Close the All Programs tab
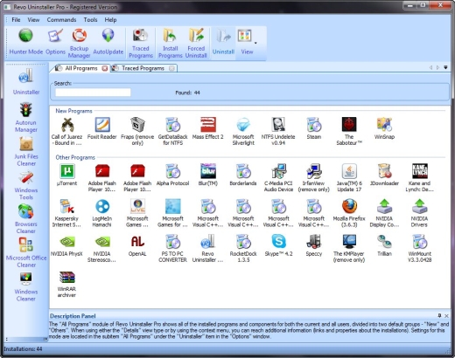Screen dimensions: 455x358 coord(105,68)
